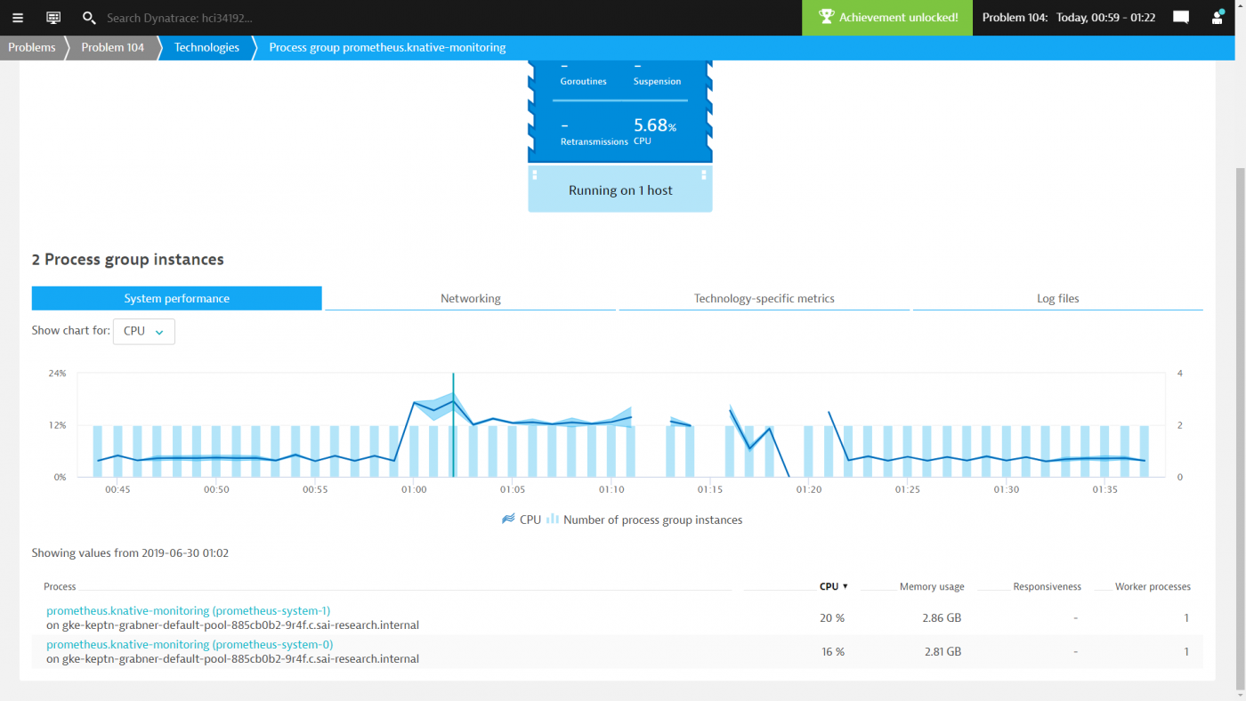The image size is (1246, 701).
Task: Click the trophy achievement icon
Action: (826, 16)
